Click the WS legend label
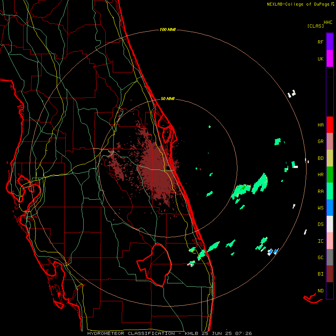The image size is (336, 336). (x=320, y=208)
